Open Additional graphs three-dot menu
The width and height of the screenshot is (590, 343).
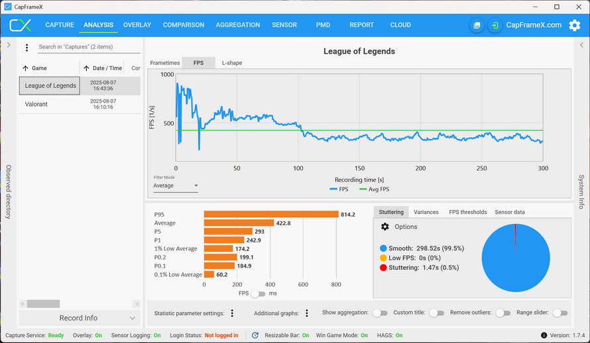(306, 313)
